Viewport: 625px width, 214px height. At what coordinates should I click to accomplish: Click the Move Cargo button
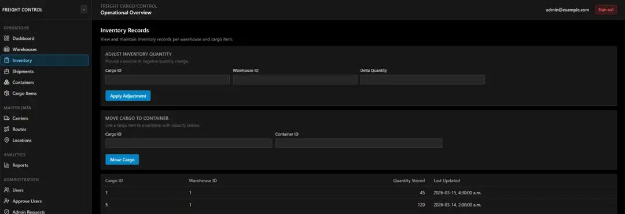[122, 160]
